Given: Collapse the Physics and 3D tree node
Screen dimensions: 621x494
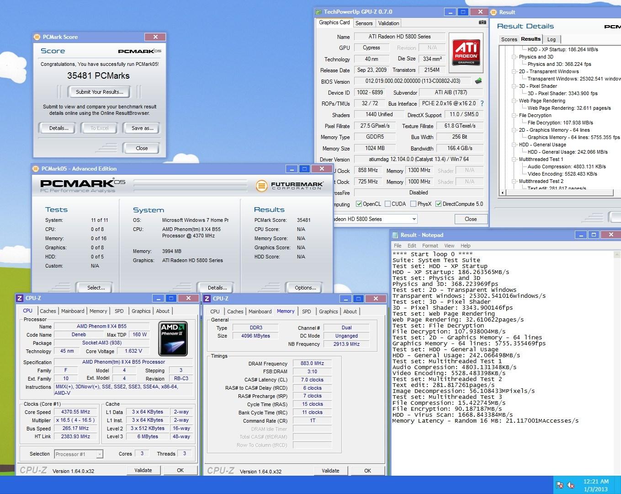Looking at the screenshot, I should (x=514, y=57).
